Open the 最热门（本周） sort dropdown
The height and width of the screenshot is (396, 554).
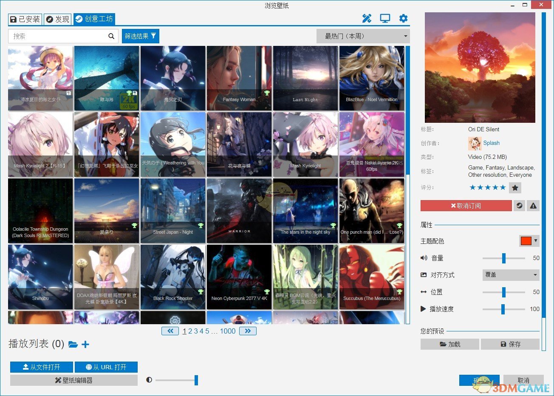[x=362, y=36]
